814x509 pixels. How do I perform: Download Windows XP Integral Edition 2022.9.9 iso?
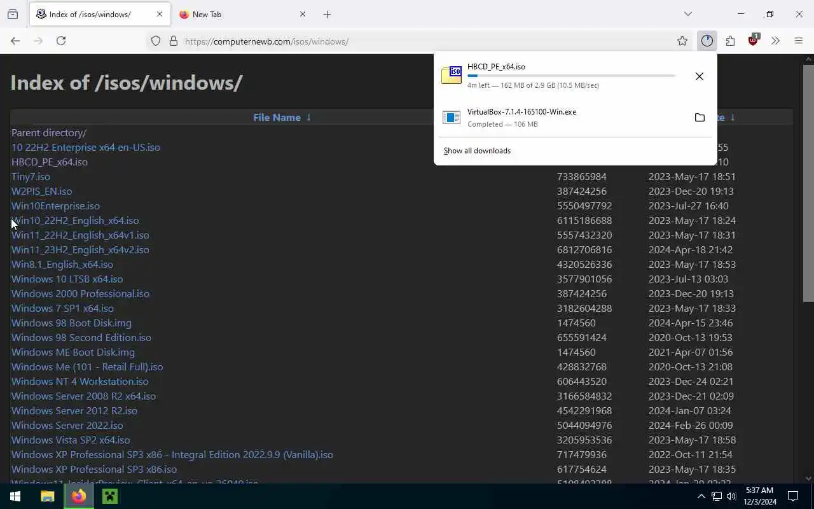pos(172,454)
